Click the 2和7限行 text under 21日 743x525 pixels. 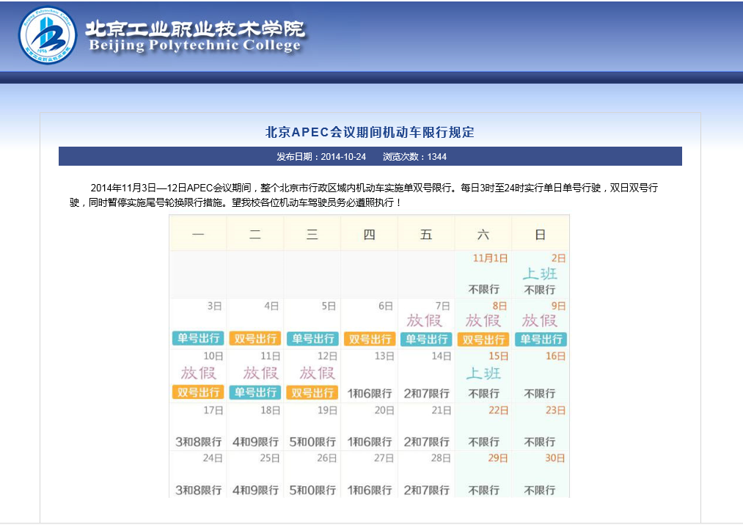(426, 442)
